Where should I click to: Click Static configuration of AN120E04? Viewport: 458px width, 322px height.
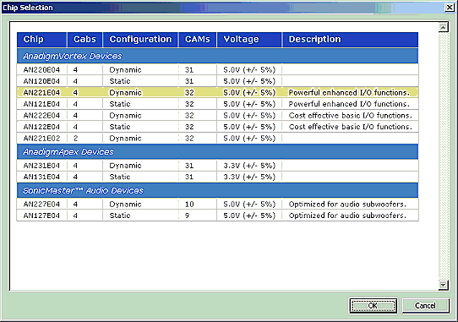pyautogui.click(x=120, y=81)
